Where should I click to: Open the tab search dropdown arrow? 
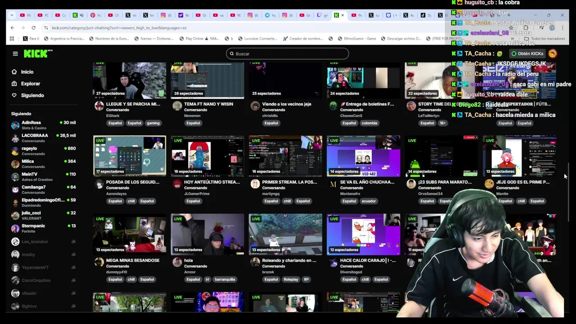point(12,15)
